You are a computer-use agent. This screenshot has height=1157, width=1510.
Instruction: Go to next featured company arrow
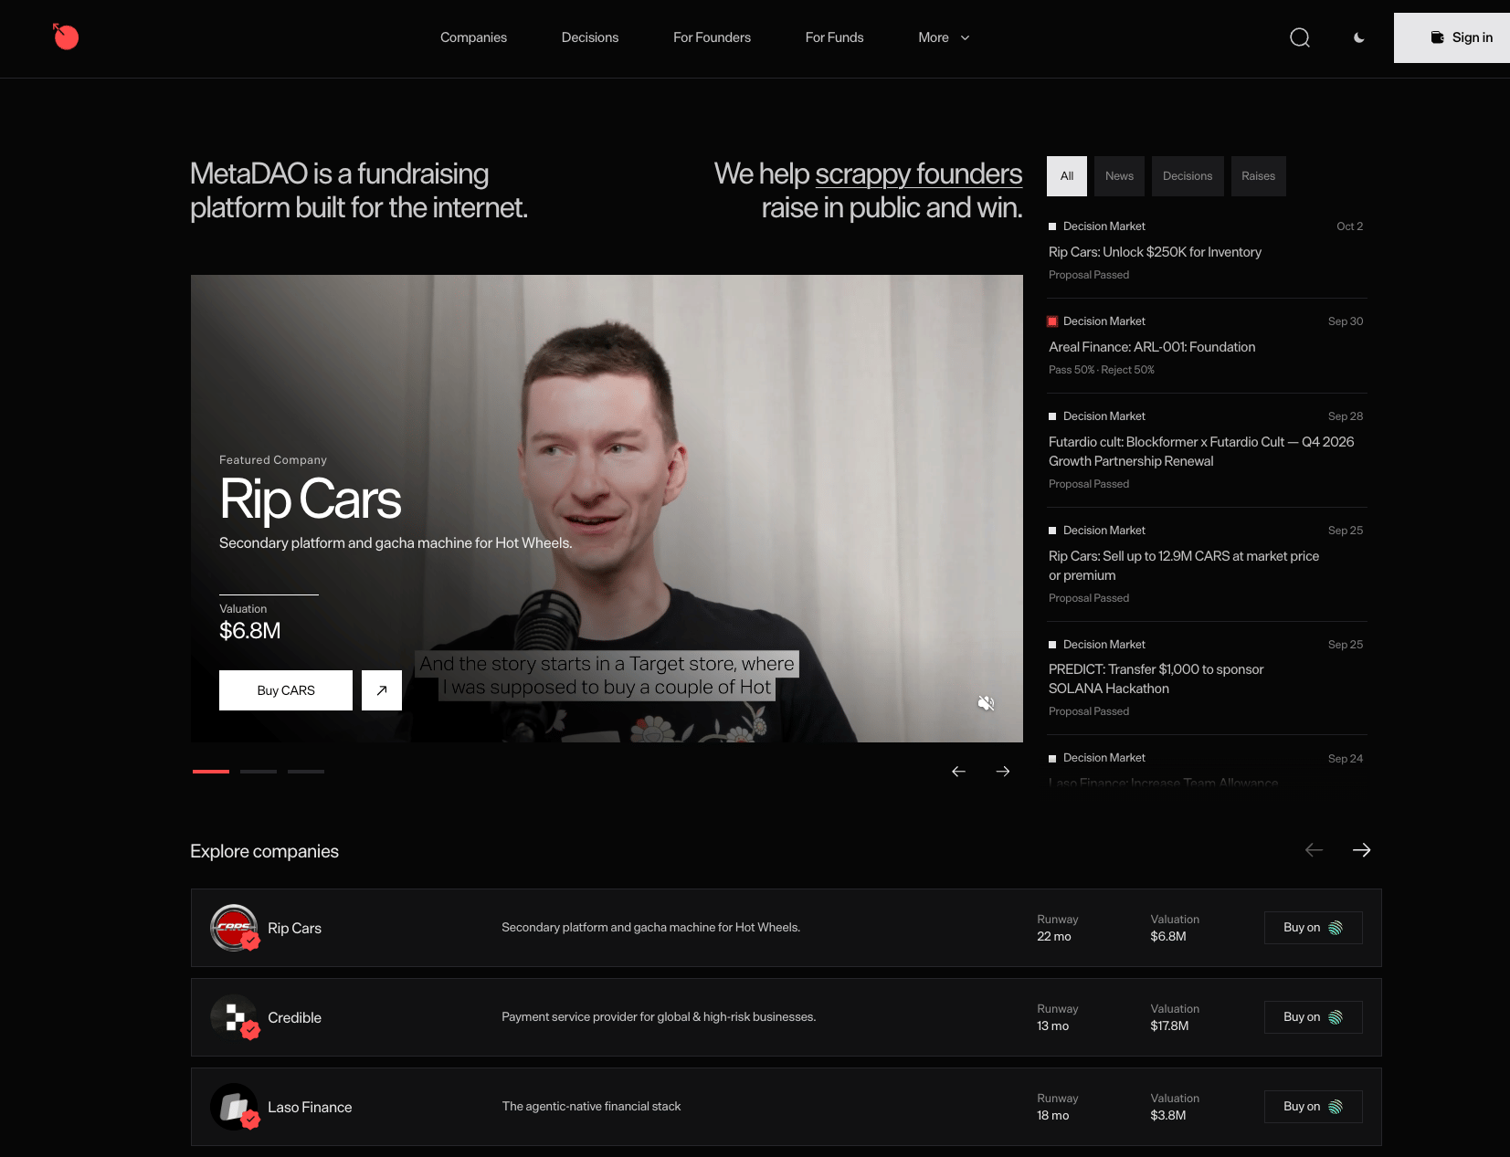[x=1002, y=772]
